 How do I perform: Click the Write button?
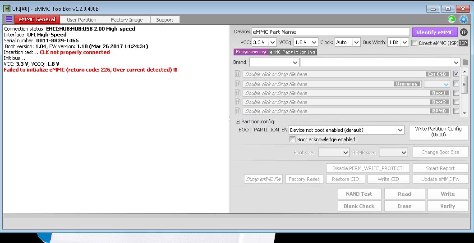pyautogui.click(x=448, y=194)
